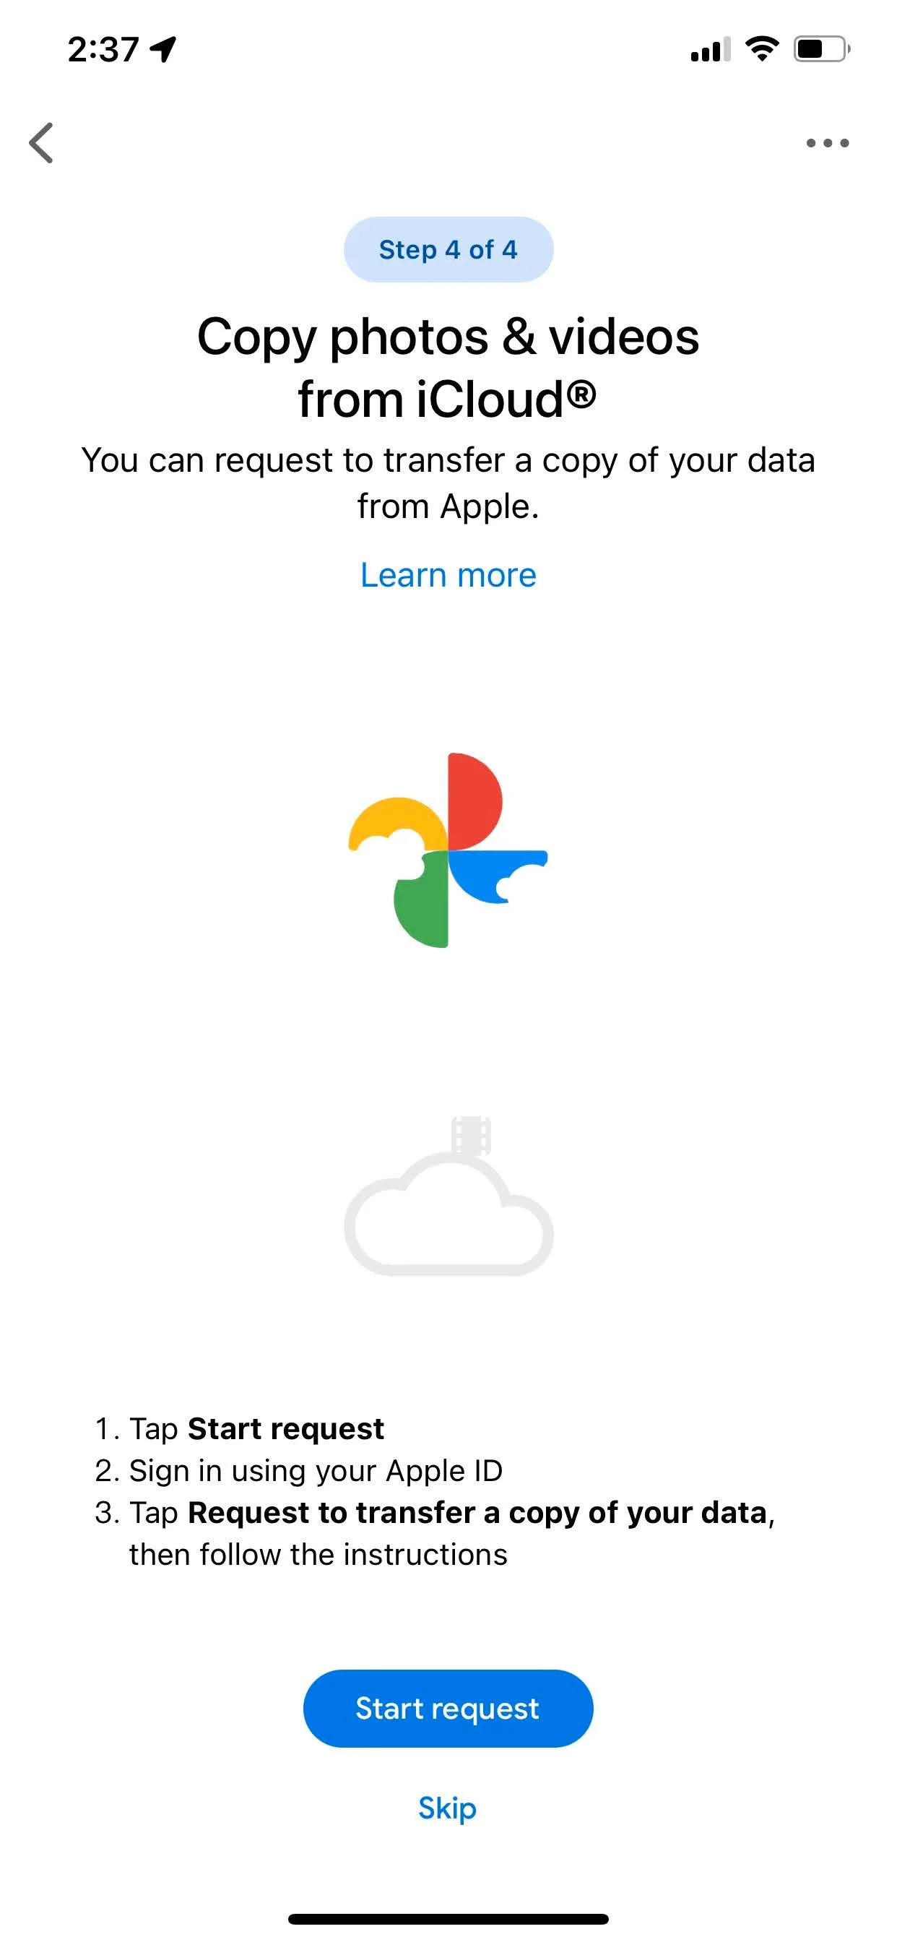The width and height of the screenshot is (897, 1942).
Task: Tap the battery indicator in status bar
Action: click(x=822, y=50)
